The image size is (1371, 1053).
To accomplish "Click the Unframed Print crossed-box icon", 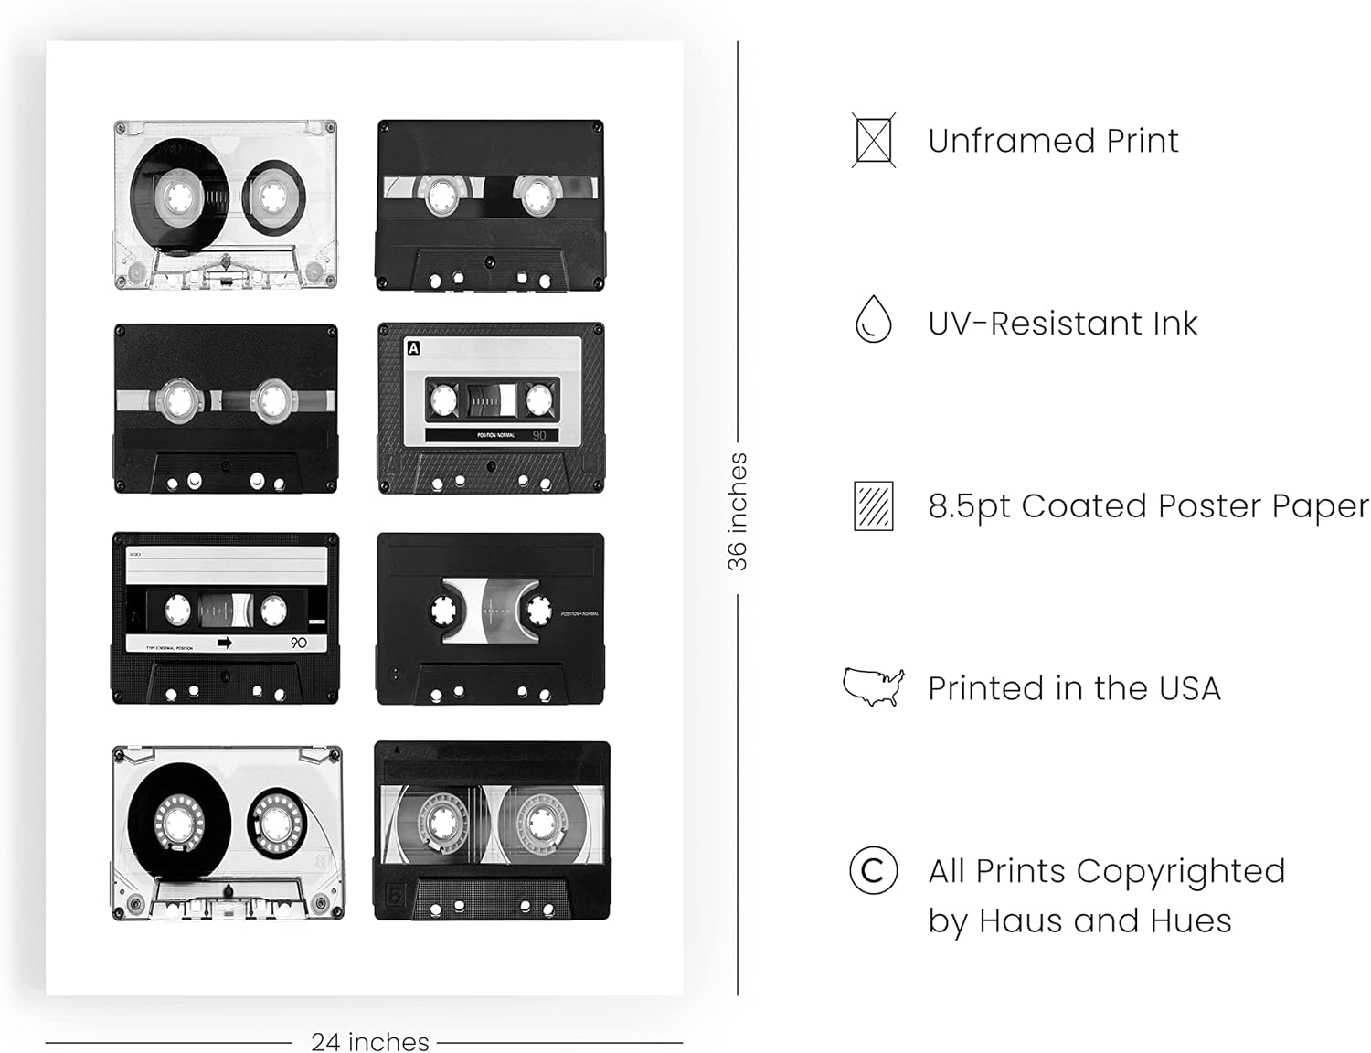I will tap(873, 140).
